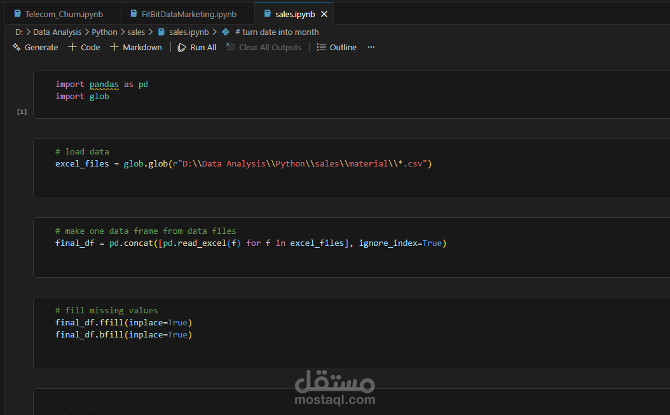Click the final_df pd.concat line
This screenshot has height=415, width=670.
251,243
